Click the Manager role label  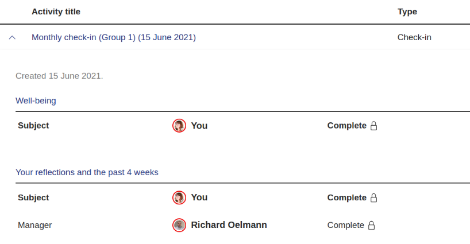(35, 225)
